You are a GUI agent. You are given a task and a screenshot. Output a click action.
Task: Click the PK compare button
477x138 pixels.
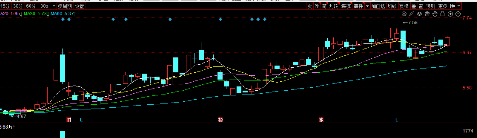[317, 6]
